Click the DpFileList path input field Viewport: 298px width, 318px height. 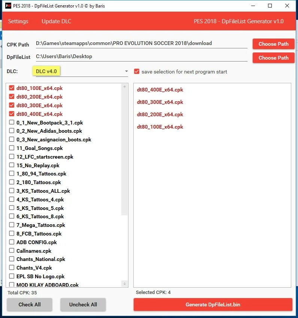tap(142, 56)
